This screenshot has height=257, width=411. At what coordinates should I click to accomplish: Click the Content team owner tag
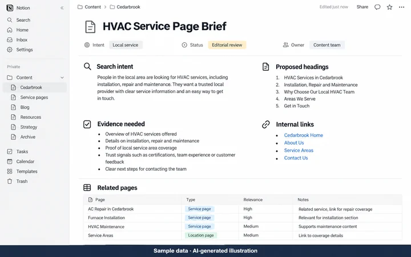pyautogui.click(x=327, y=45)
